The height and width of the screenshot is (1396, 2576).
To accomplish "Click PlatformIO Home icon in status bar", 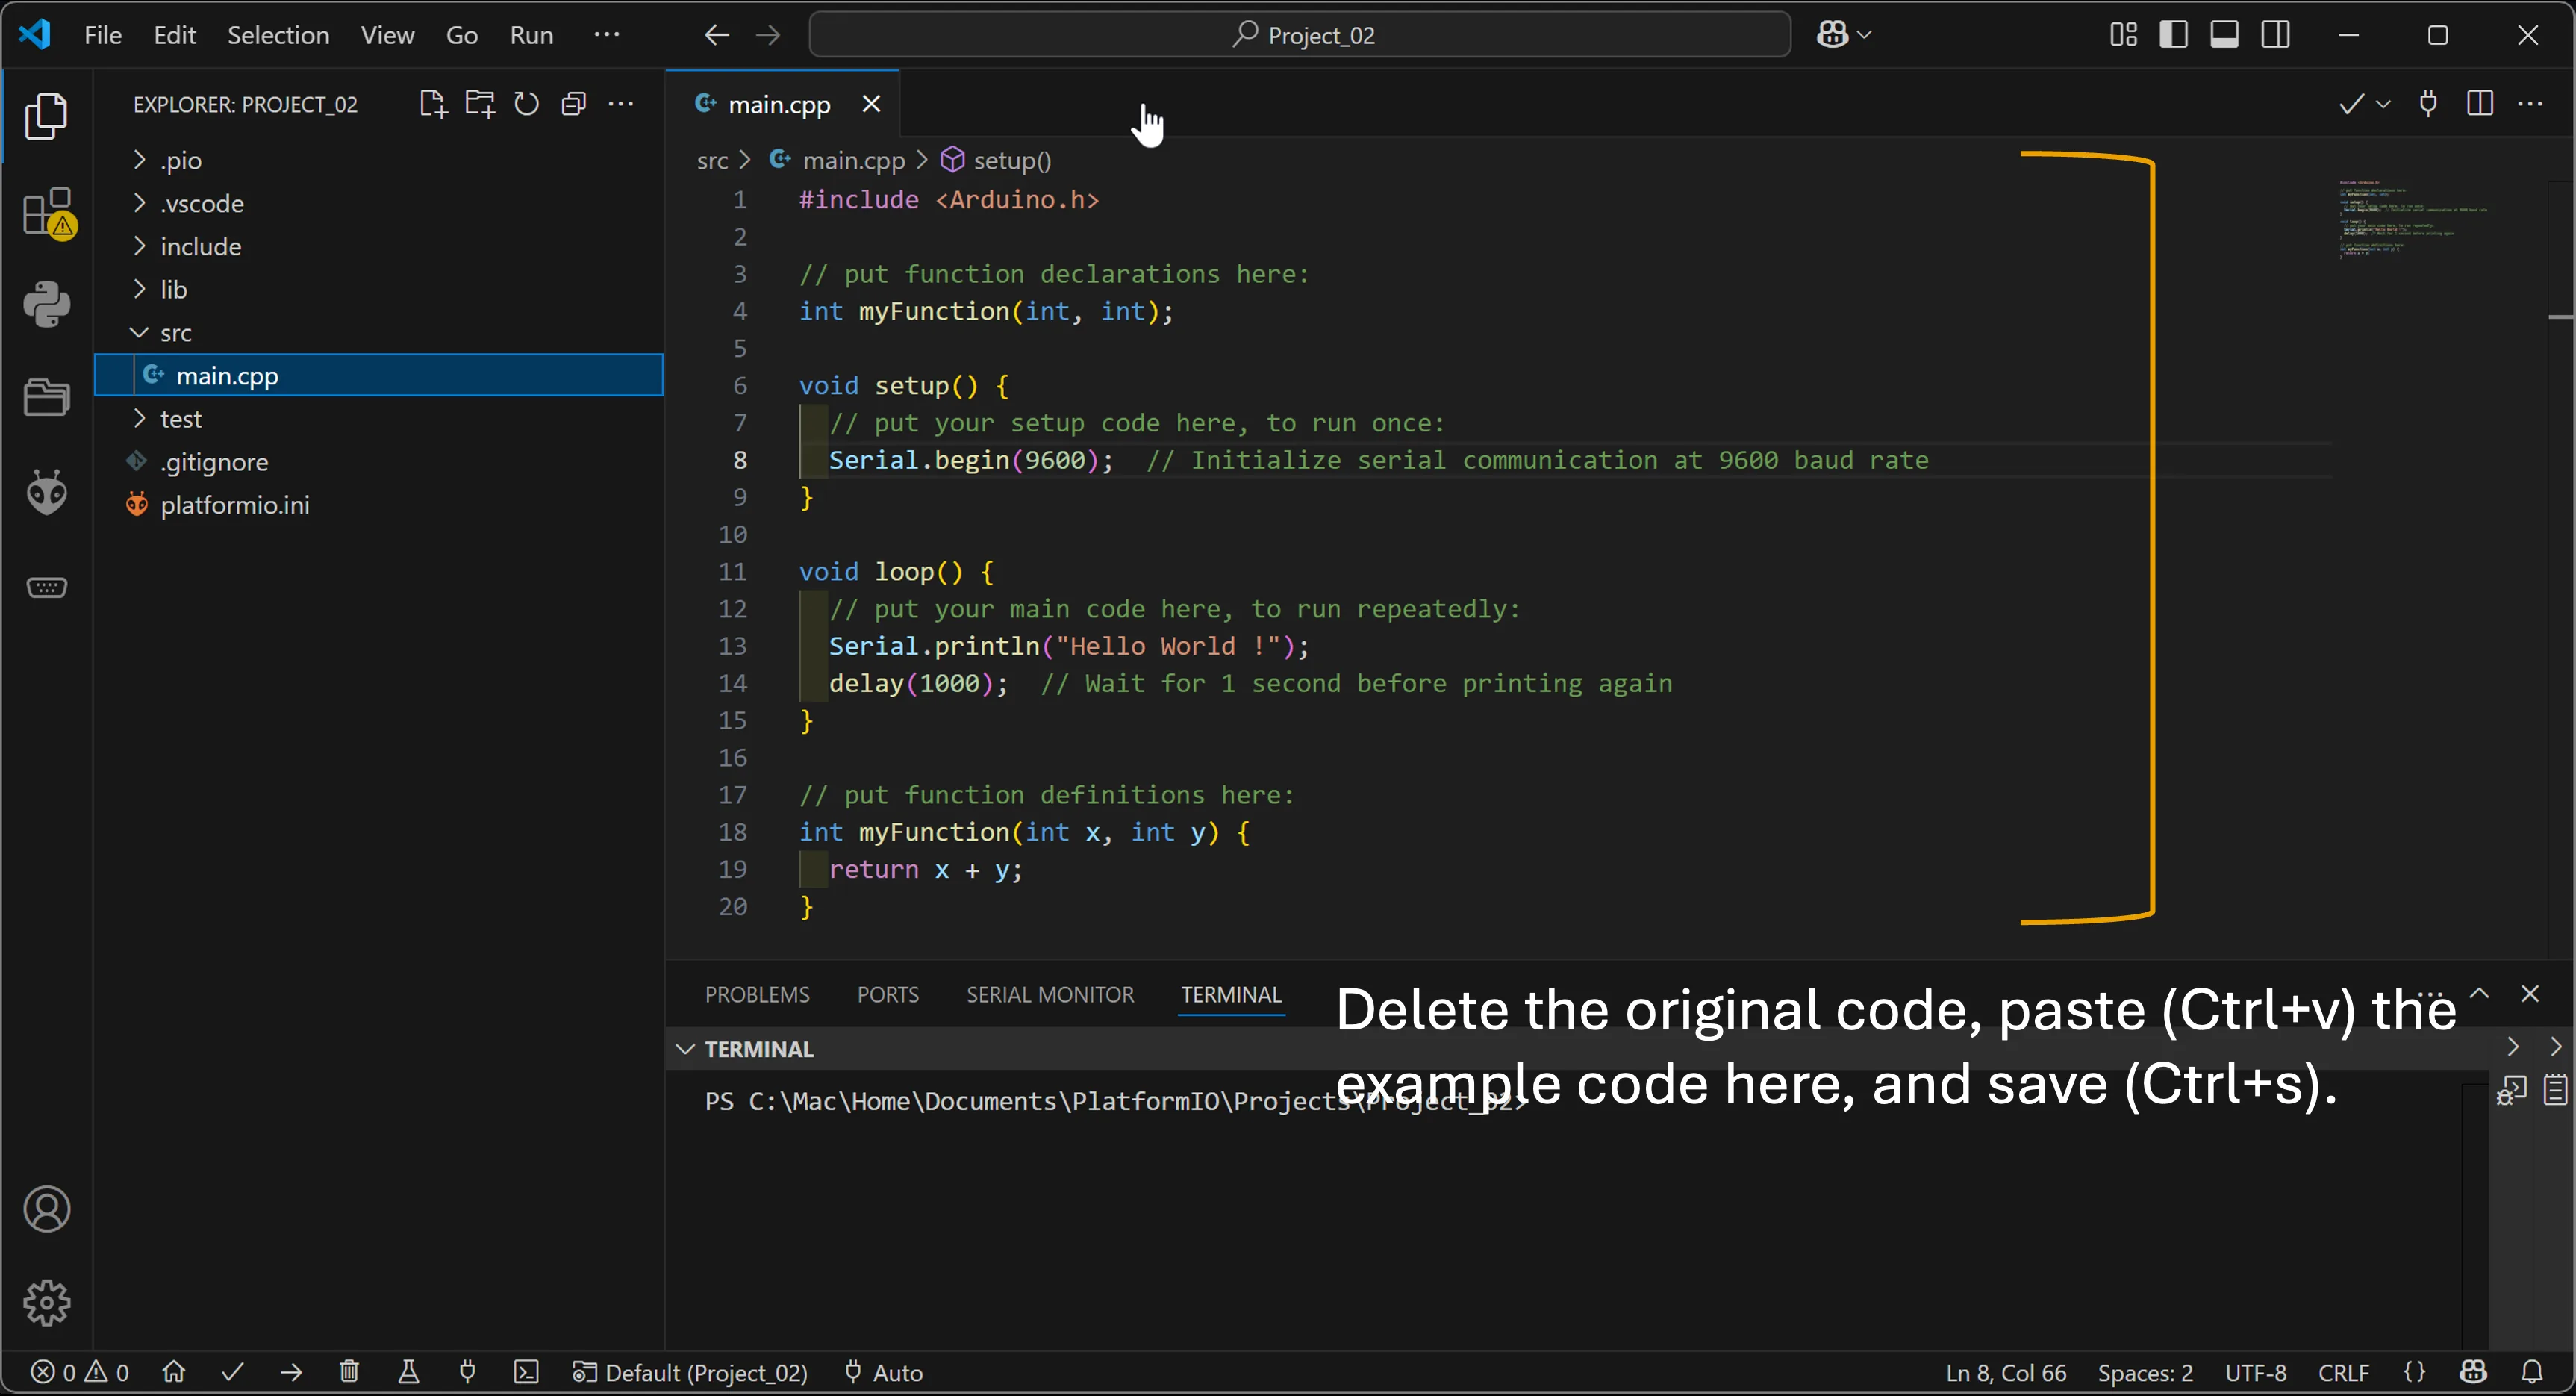I will click(x=174, y=1372).
